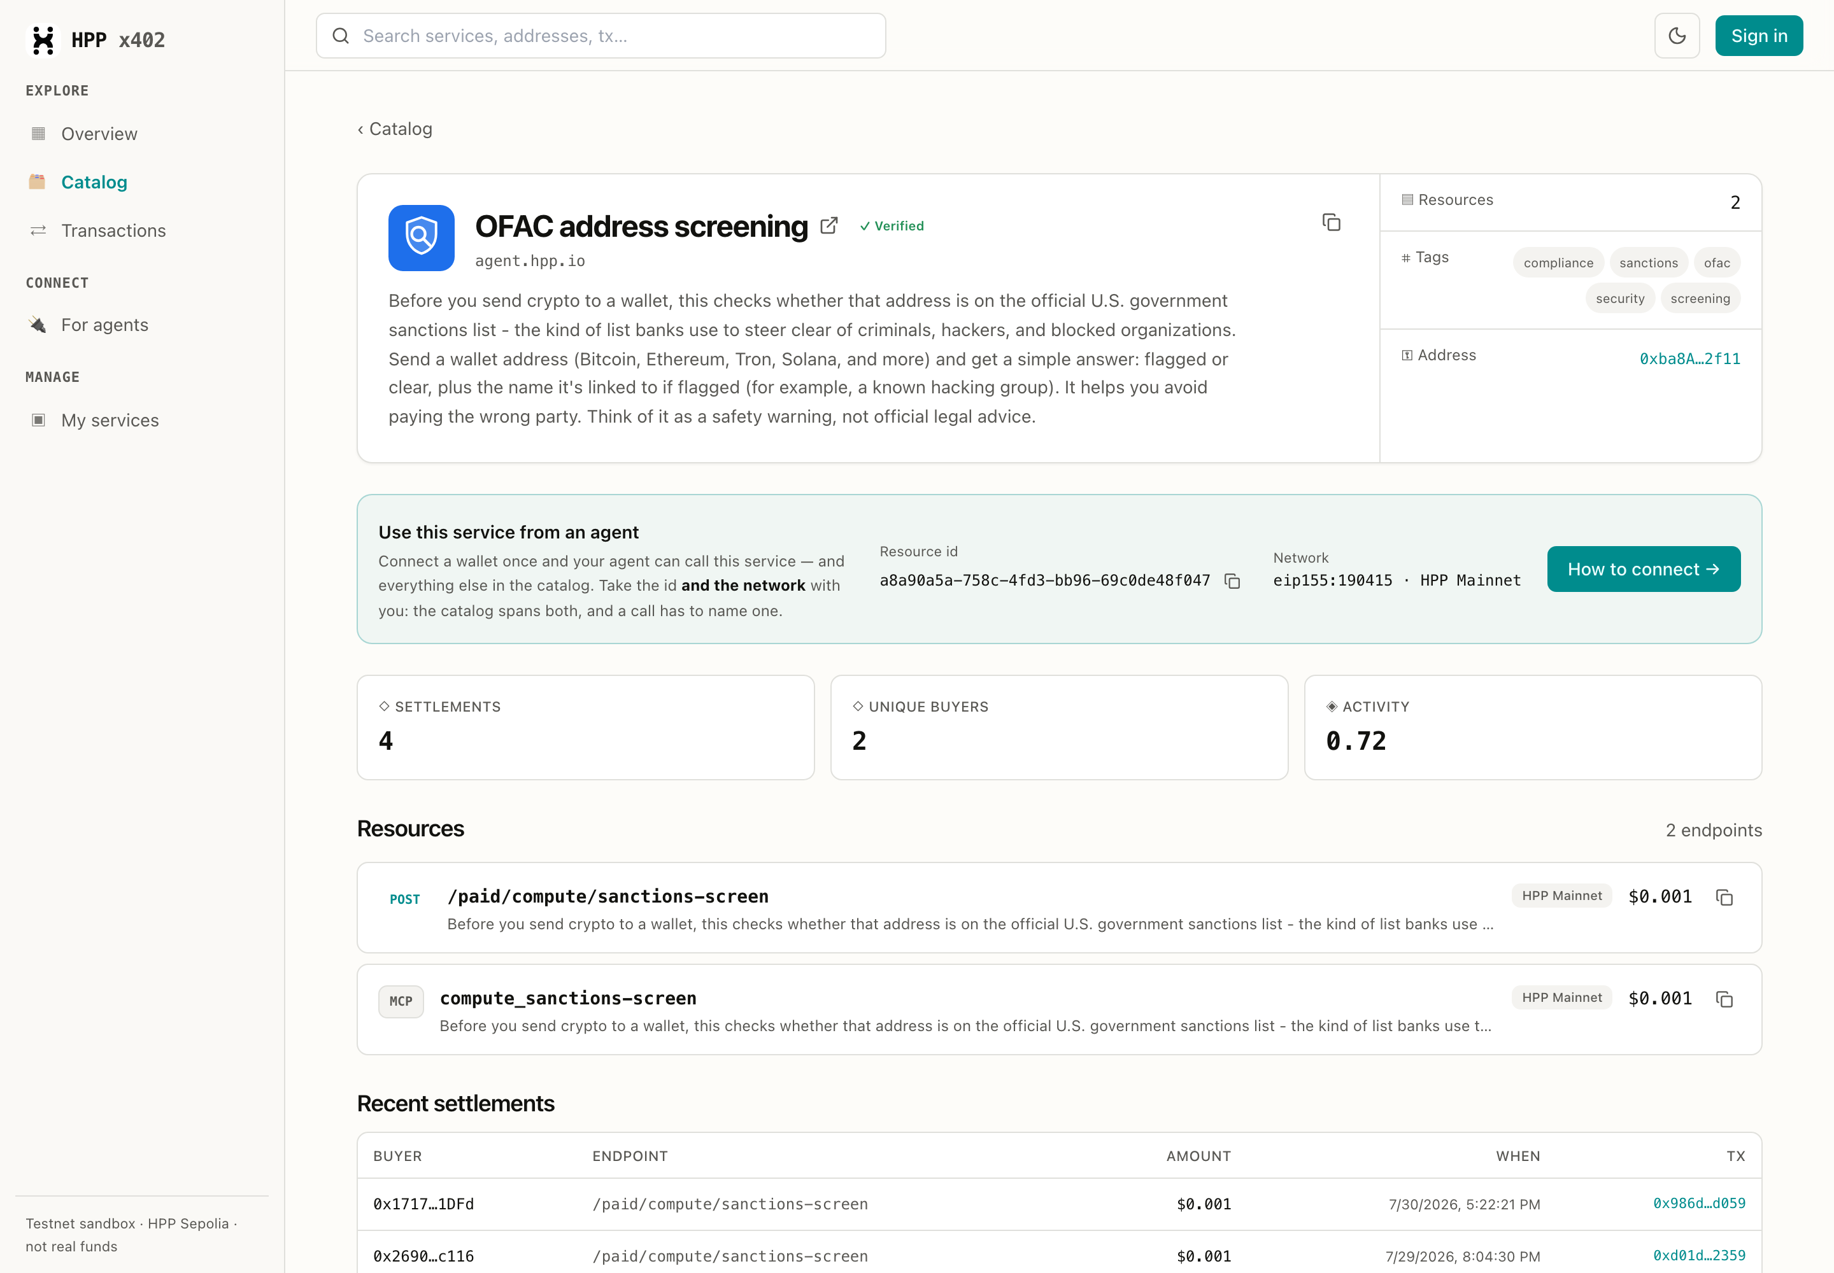The height and width of the screenshot is (1273, 1834).
Task: Toggle dark mode with moon icon
Action: click(x=1677, y=36)
